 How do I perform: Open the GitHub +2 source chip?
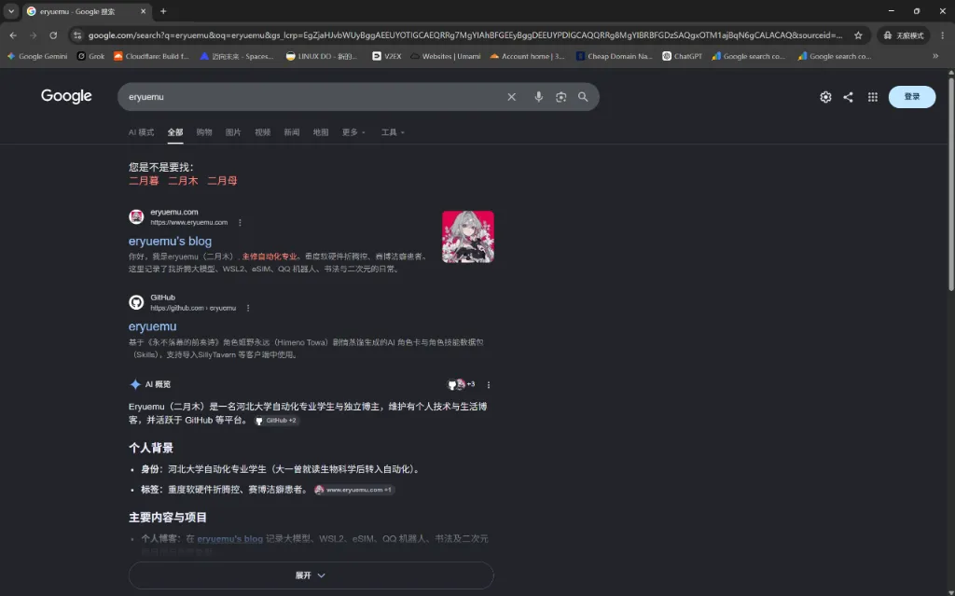pyautogui.click(x=276, y=421)
